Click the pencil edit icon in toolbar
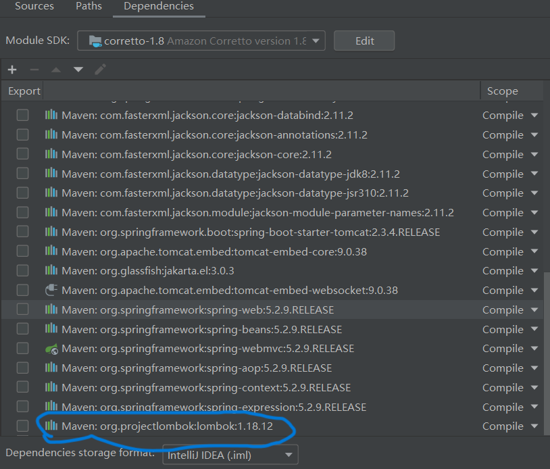550x469 pixels. coord(100,70)
